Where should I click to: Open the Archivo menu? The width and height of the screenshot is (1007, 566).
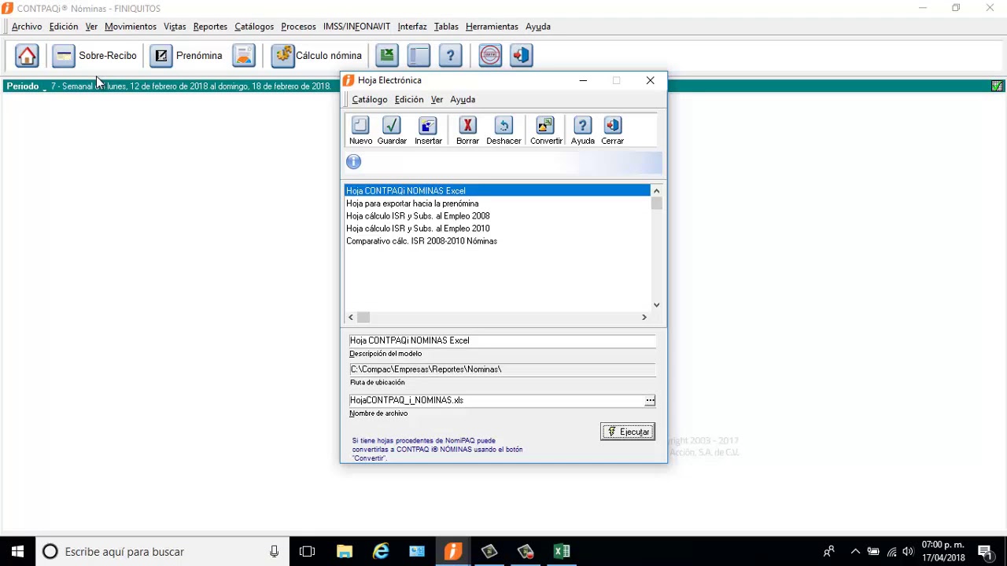coord(27,27)
